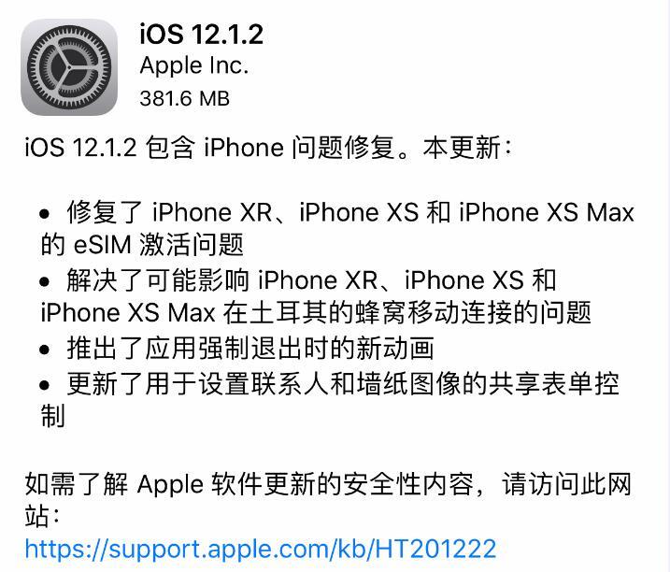This screenshot has width=670, height=572.
Task: Tap the Apple software security notice paragraph
Action: click(328, 500)
